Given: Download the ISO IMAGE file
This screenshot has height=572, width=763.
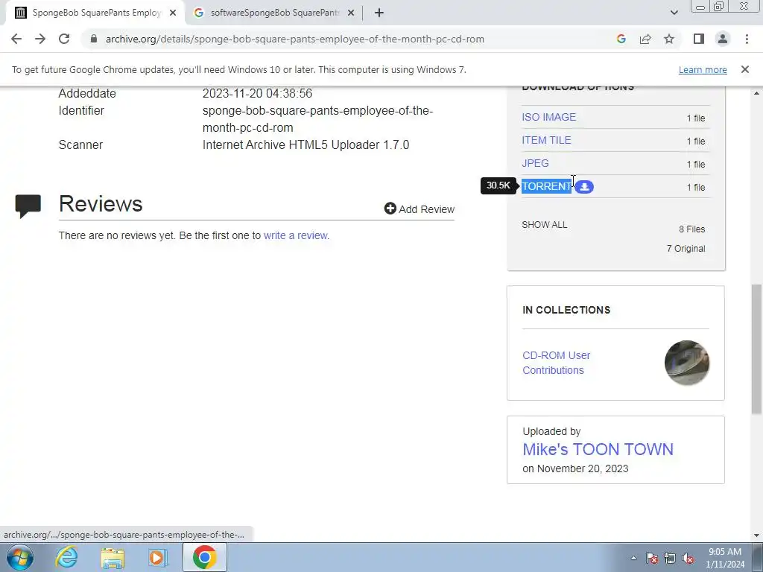Looking at the screenshot, I should [x=549, y=117].
